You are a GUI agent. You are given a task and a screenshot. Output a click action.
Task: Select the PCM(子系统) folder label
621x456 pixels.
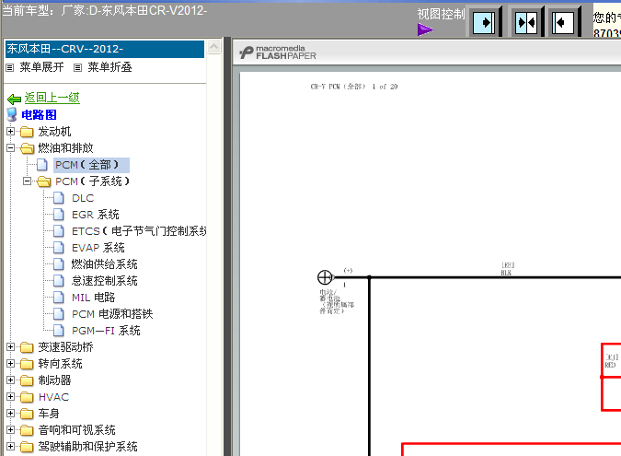(92, 181)
